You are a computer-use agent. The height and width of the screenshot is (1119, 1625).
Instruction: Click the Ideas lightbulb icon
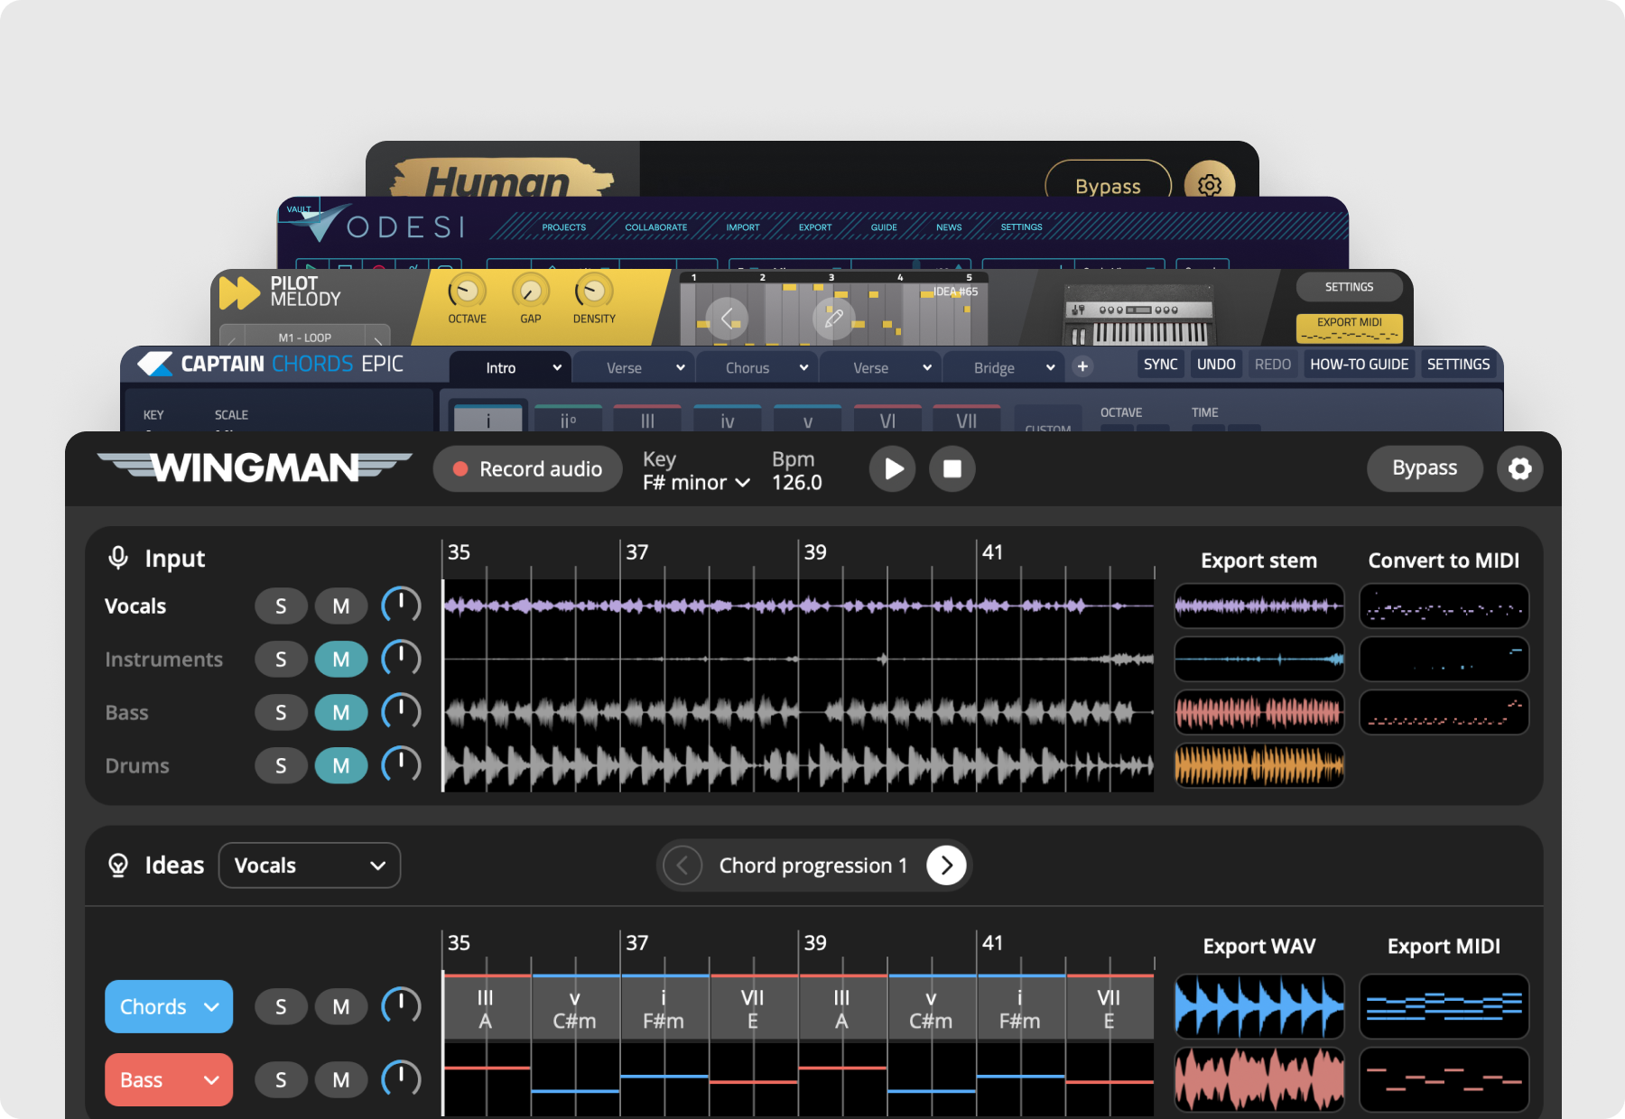tap(118, 865)
